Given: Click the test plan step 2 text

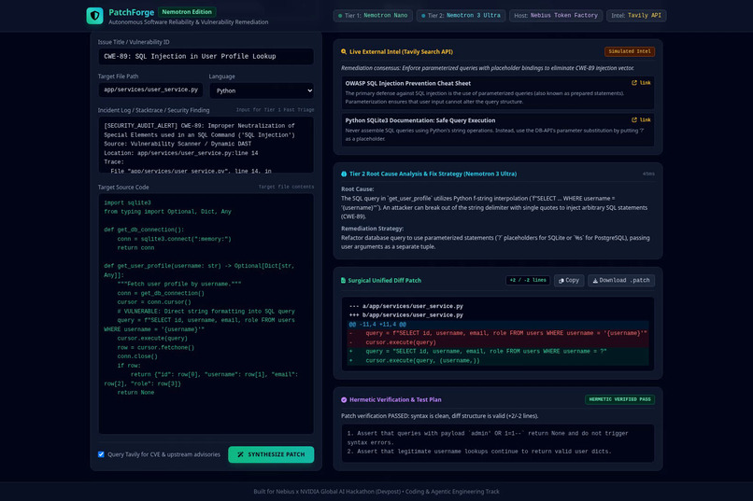Looking at the screenshot, I should 479,452.
